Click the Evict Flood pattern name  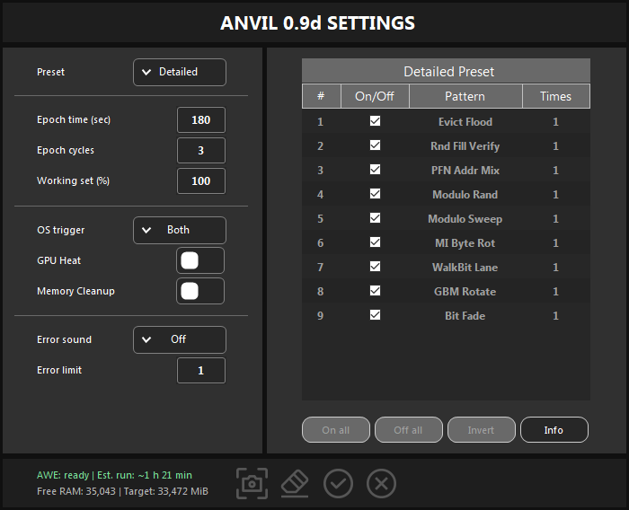pyautogui.click(x=465, y=122)
